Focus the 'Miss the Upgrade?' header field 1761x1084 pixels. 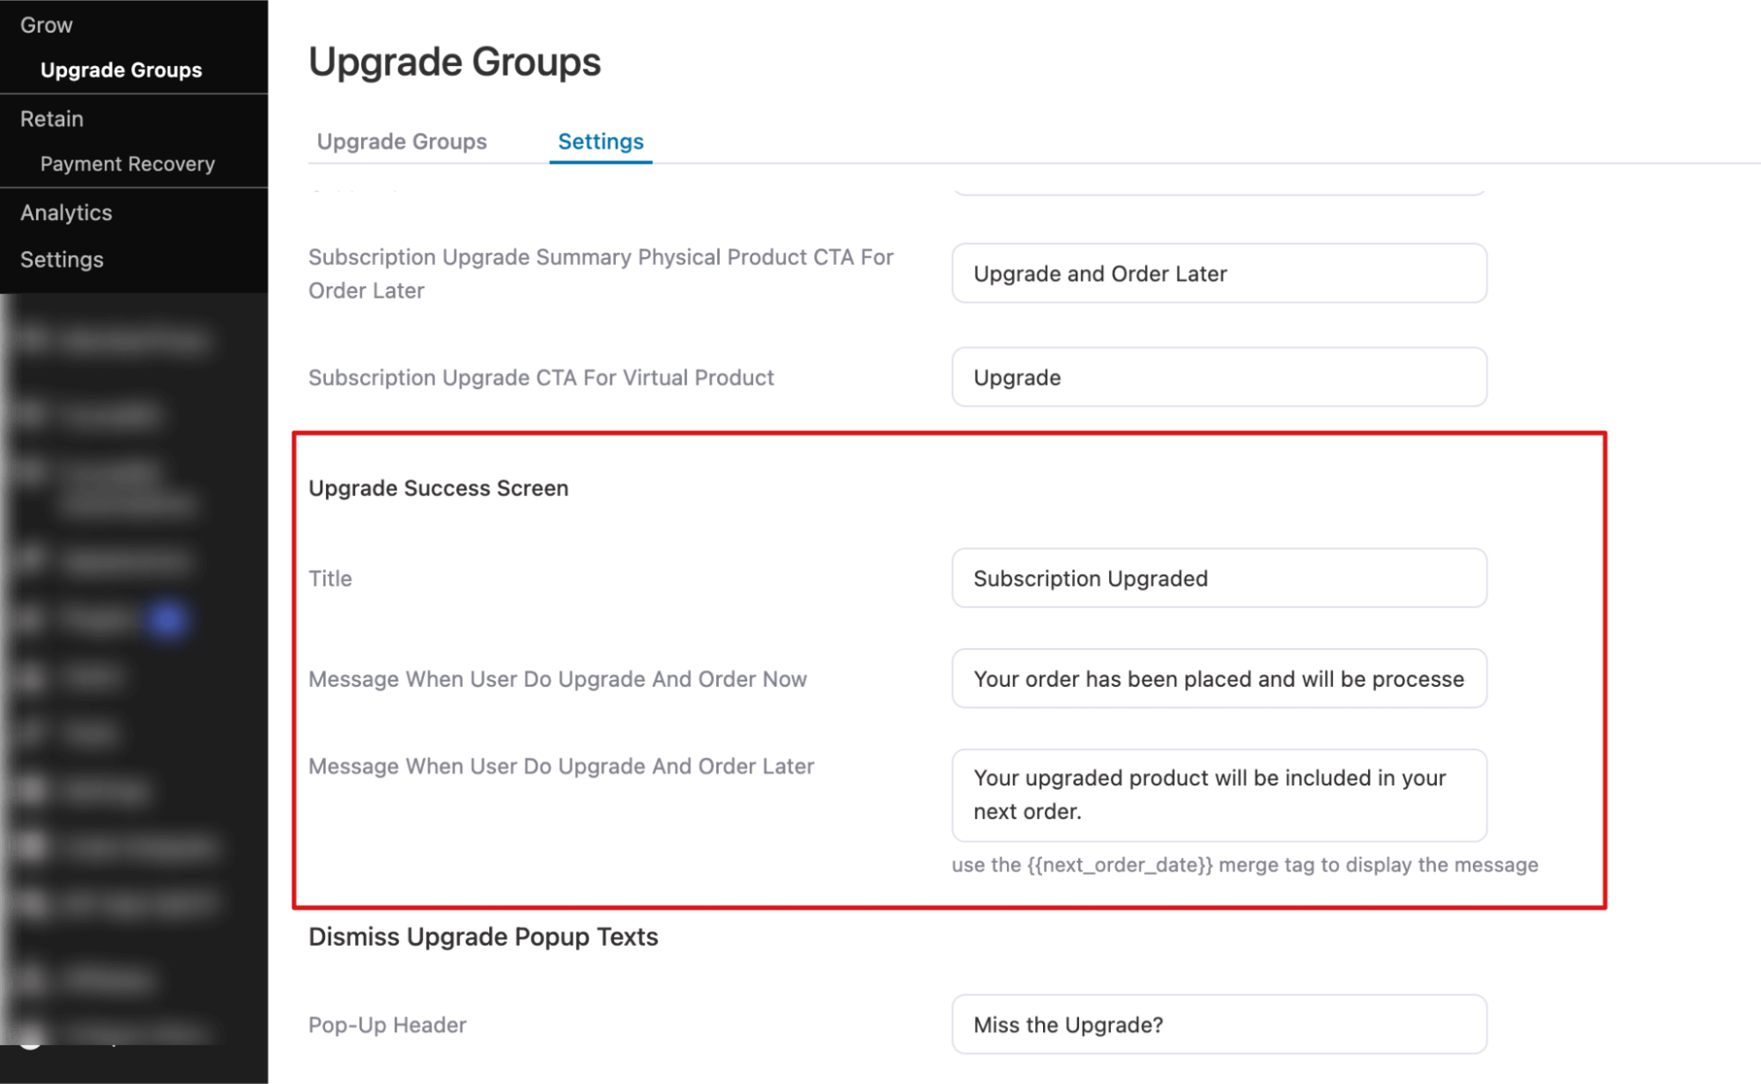[x=1218, y=1025]
